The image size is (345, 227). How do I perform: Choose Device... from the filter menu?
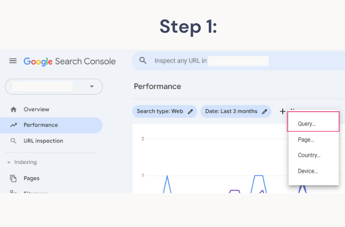[313, 171]
